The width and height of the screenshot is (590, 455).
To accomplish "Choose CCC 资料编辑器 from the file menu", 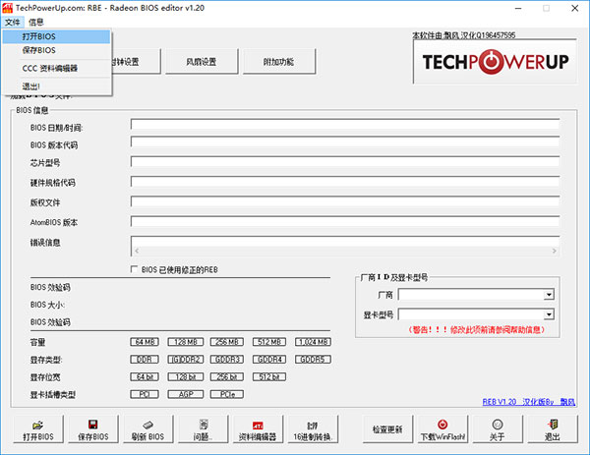I will click(x=49, y=69).
